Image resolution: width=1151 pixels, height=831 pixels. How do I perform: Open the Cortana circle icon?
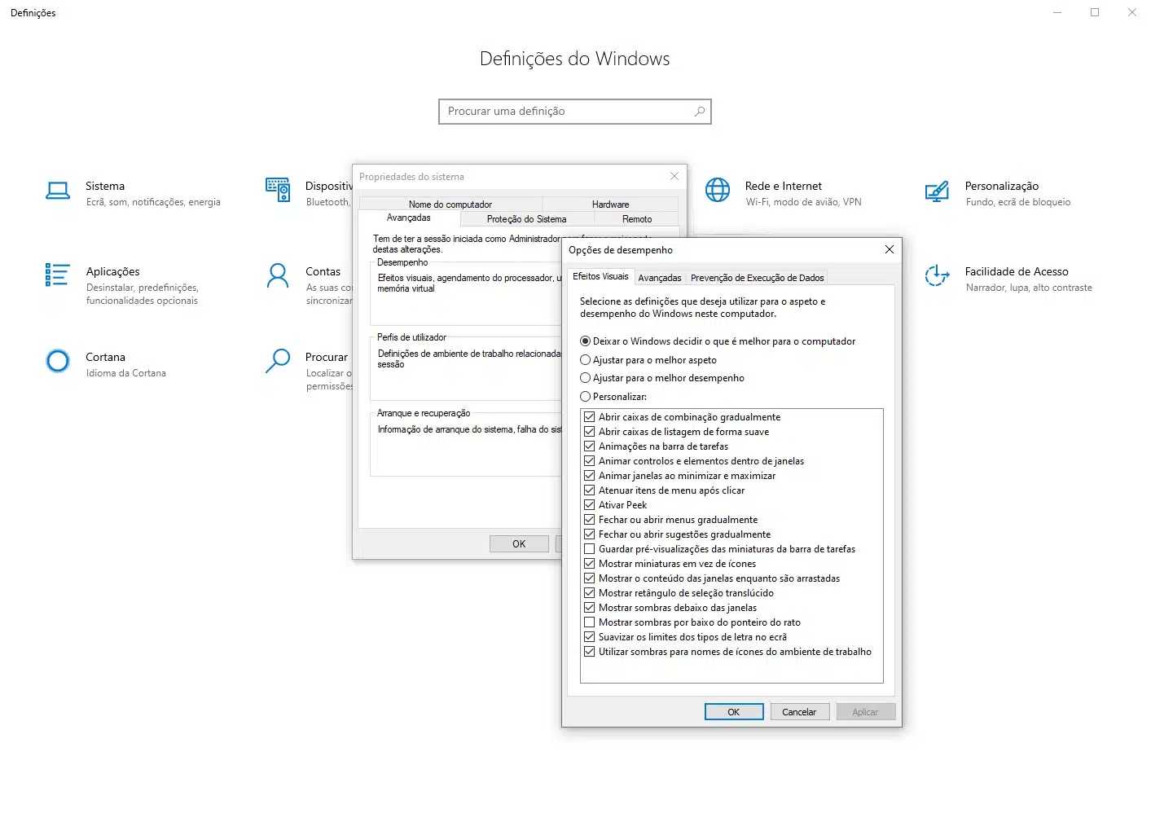click(58, 360)
